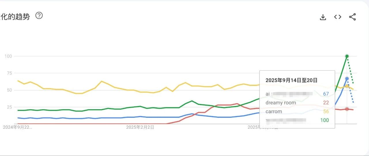This screenshot has height=156, width=369.
Task: Open the embed code icon
Action: point(338,17)
